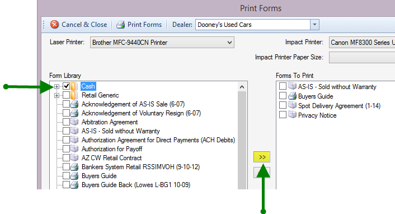The width and height of the screenshot is (395, 214).
Task: Click the Dealer field showing Dooney's Used Cars
Action: point(253,25)
